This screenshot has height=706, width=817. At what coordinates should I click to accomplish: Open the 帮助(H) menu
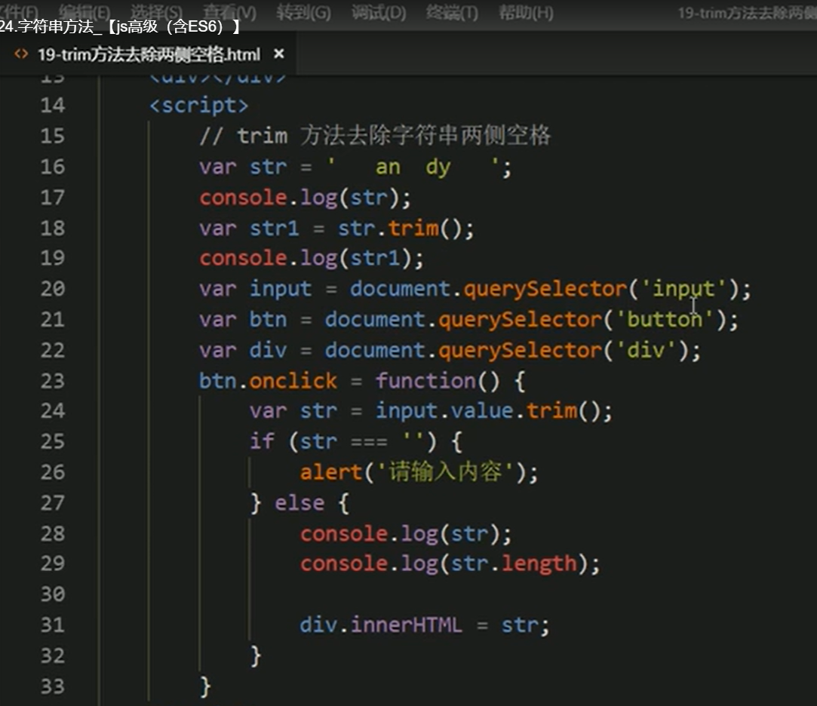point(526,12)
